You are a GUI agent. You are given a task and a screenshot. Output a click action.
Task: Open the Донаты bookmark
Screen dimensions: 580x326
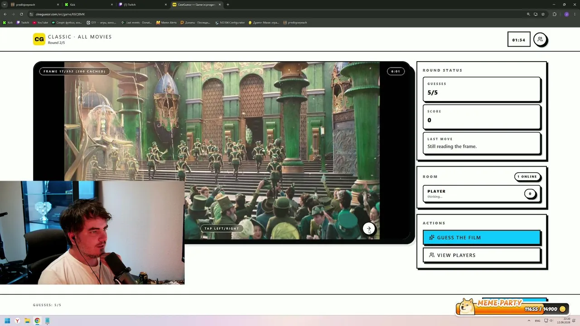196,23
